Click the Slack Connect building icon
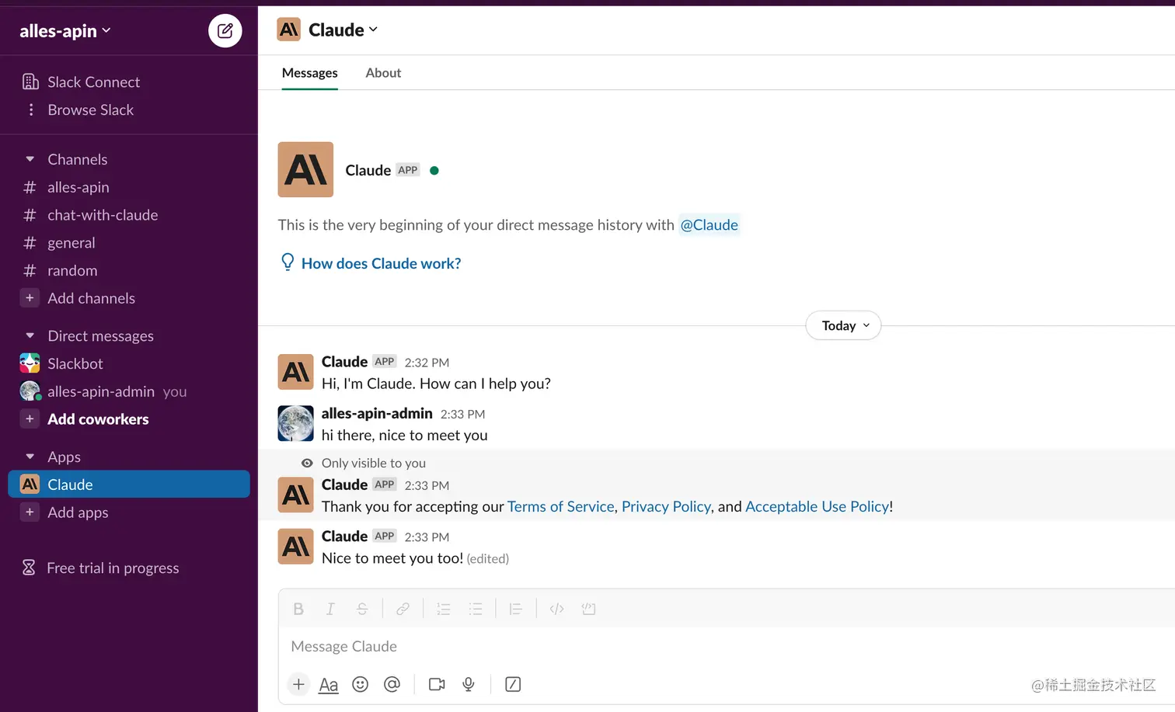The height and width of the screenshot is (712, 1175). point(30,82)
